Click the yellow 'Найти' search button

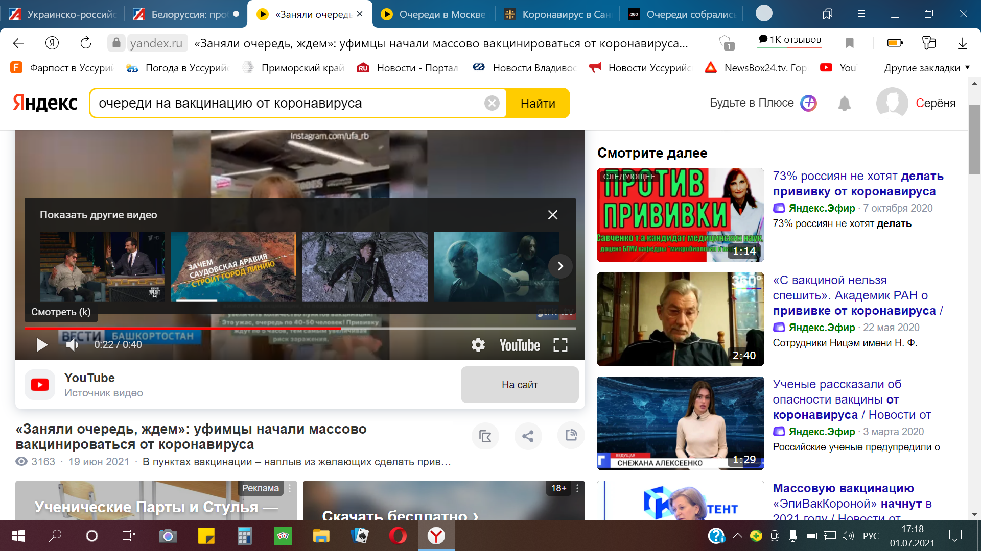click(538, 104)
